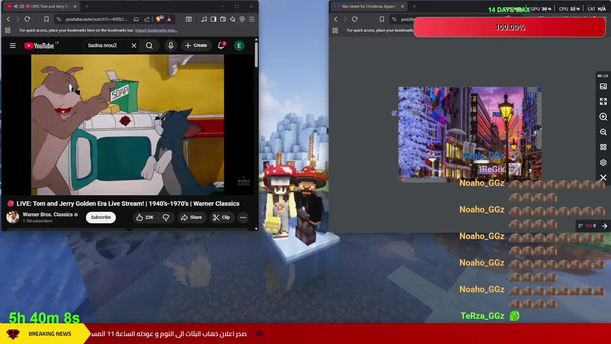The image size is (611, 344).
Task: Open apps grid in YouTube window bookmarks bar
Action: tap(8, 30)
